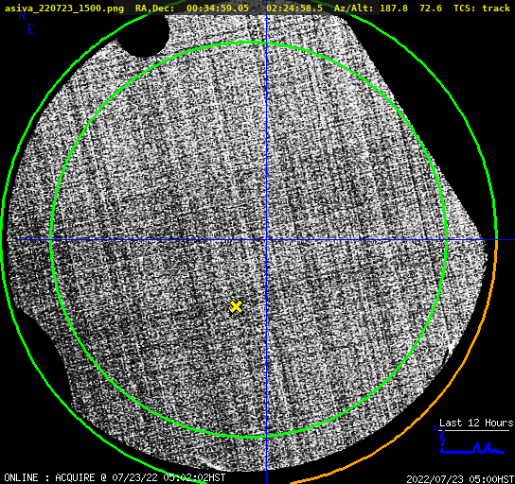Click the blue N compass label

22,16
